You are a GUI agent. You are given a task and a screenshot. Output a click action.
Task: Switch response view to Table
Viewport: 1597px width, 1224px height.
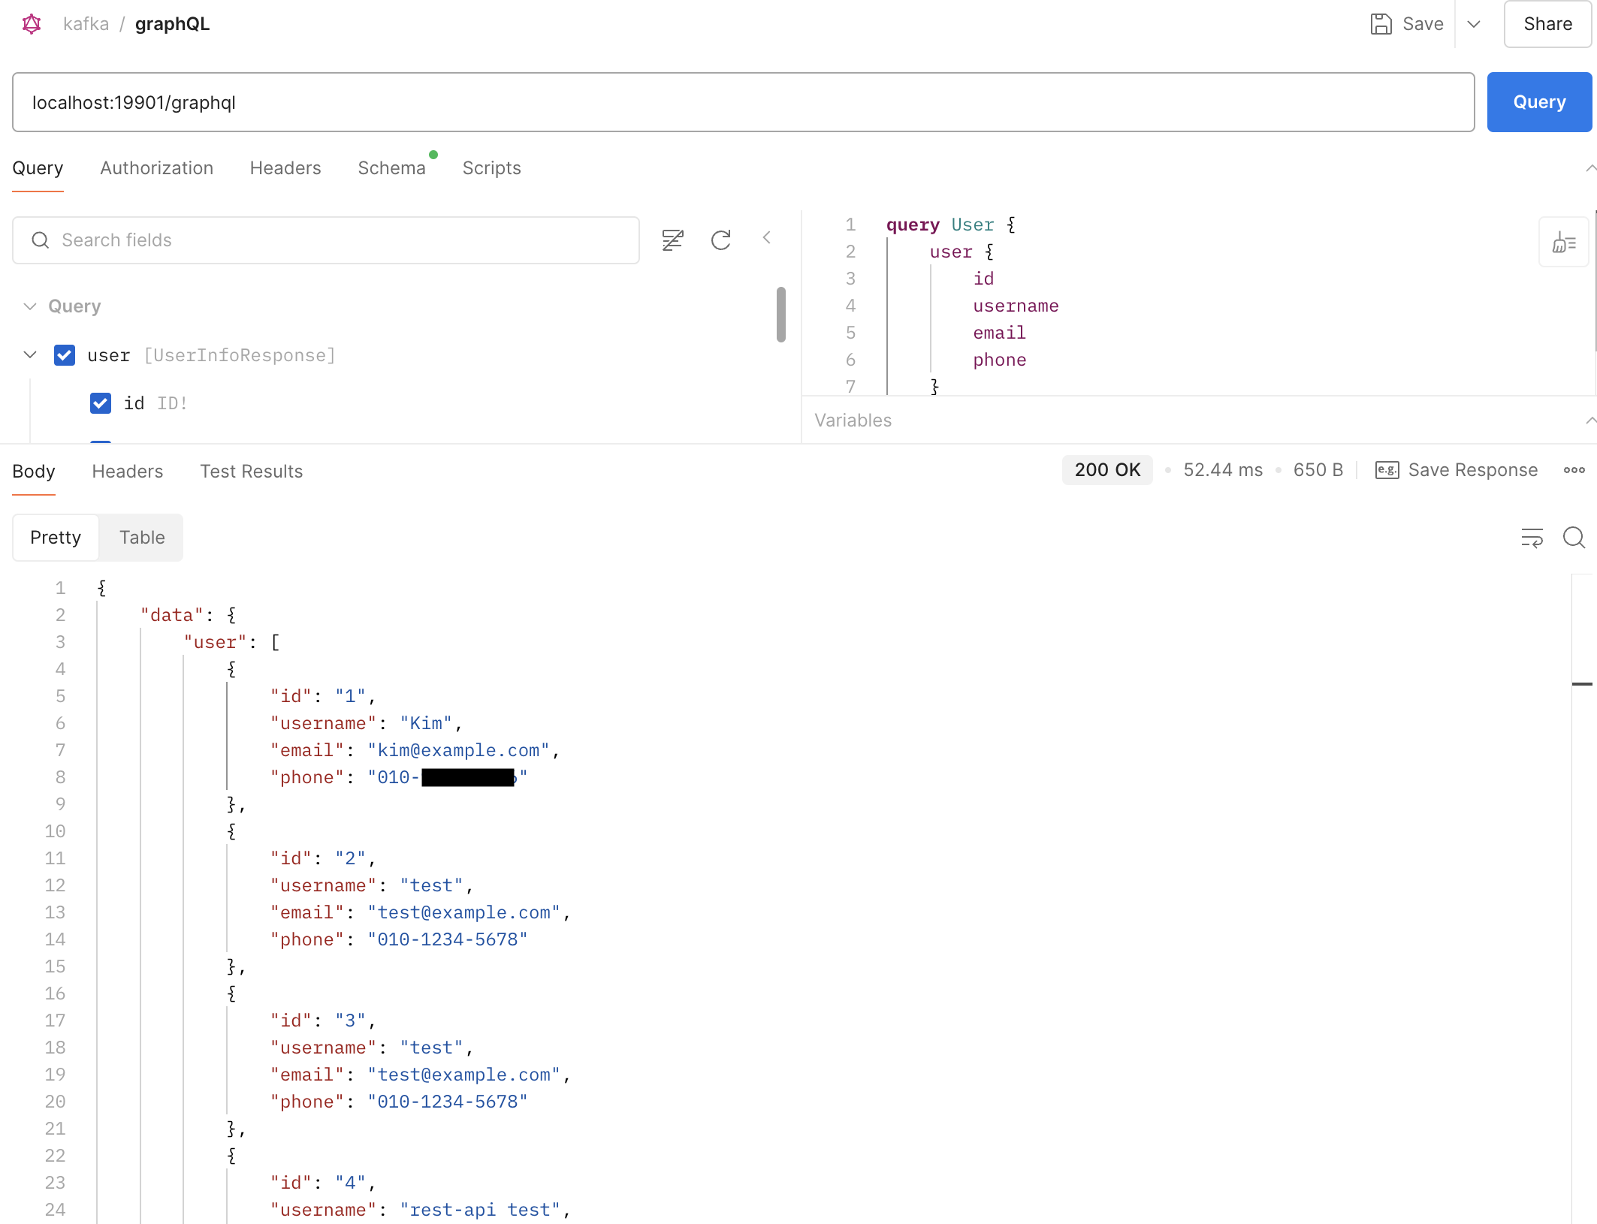[142, 538]
